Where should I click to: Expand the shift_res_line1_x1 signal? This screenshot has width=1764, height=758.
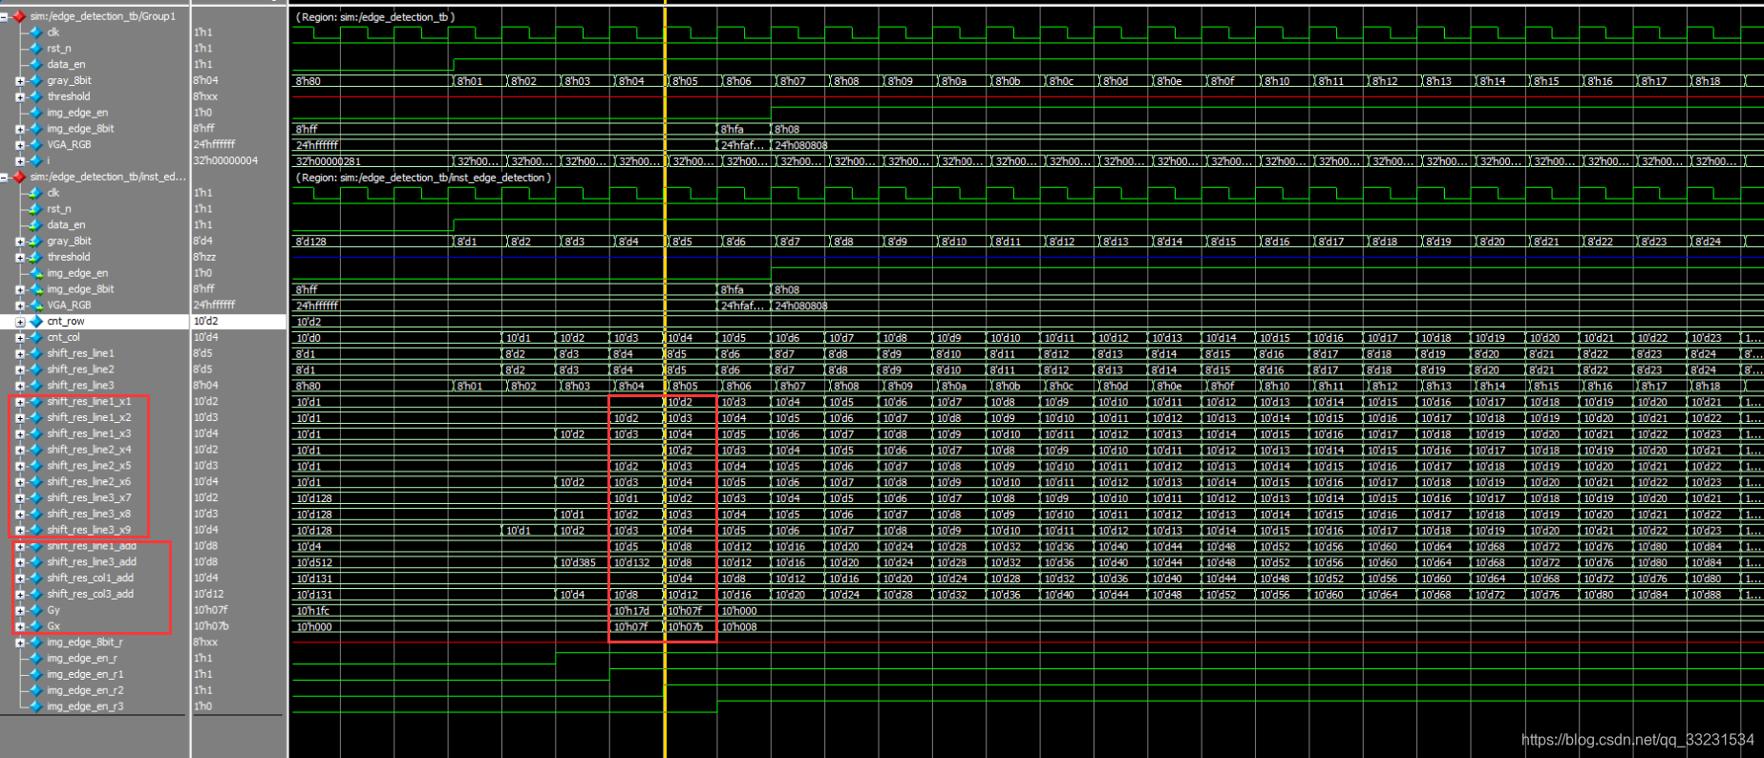pyautogui.click(x=20, y=402)
